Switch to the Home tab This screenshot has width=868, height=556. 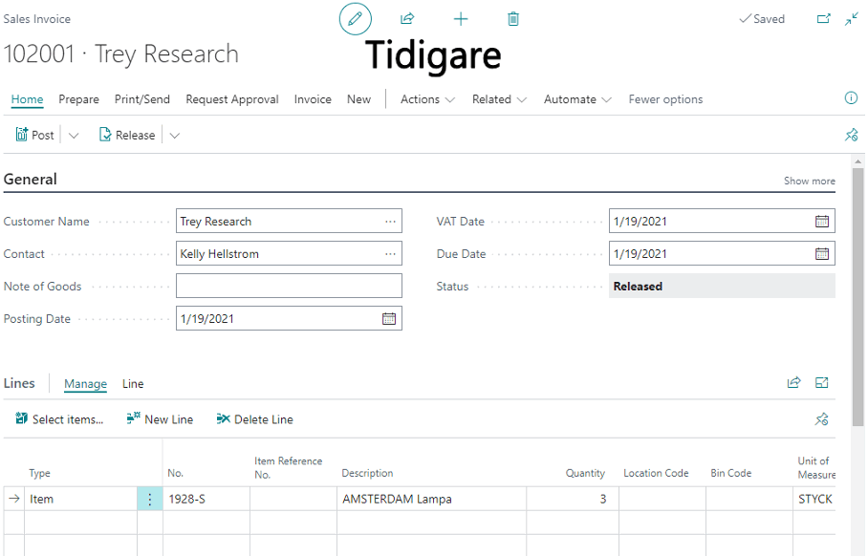tap(27, 99)
